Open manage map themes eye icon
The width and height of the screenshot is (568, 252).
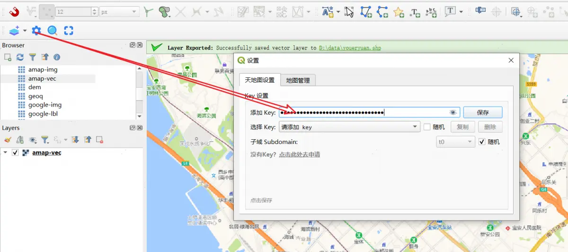[x=33, y=140]
